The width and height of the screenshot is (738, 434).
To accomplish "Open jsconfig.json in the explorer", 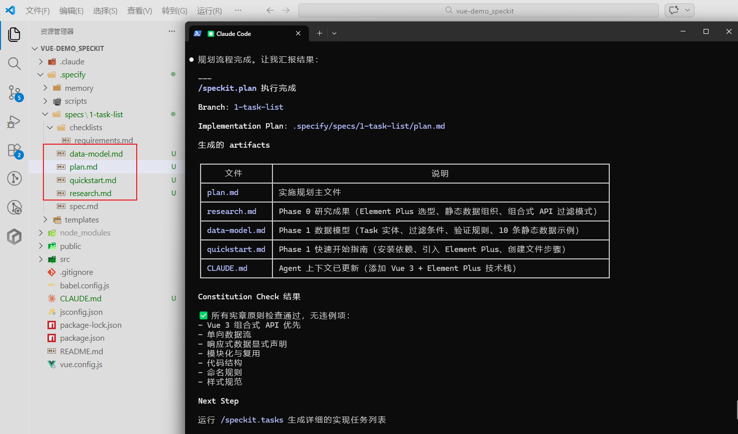I will (x=81, y=312).
